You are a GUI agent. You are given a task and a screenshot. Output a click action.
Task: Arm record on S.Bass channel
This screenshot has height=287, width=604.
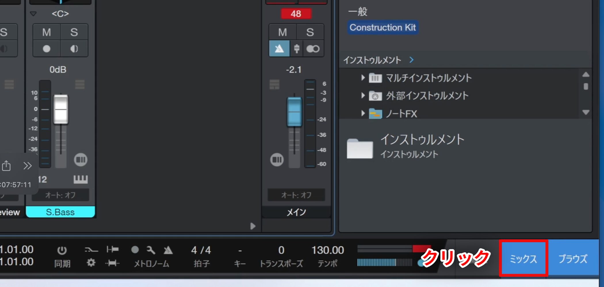(x=47, y=49)
